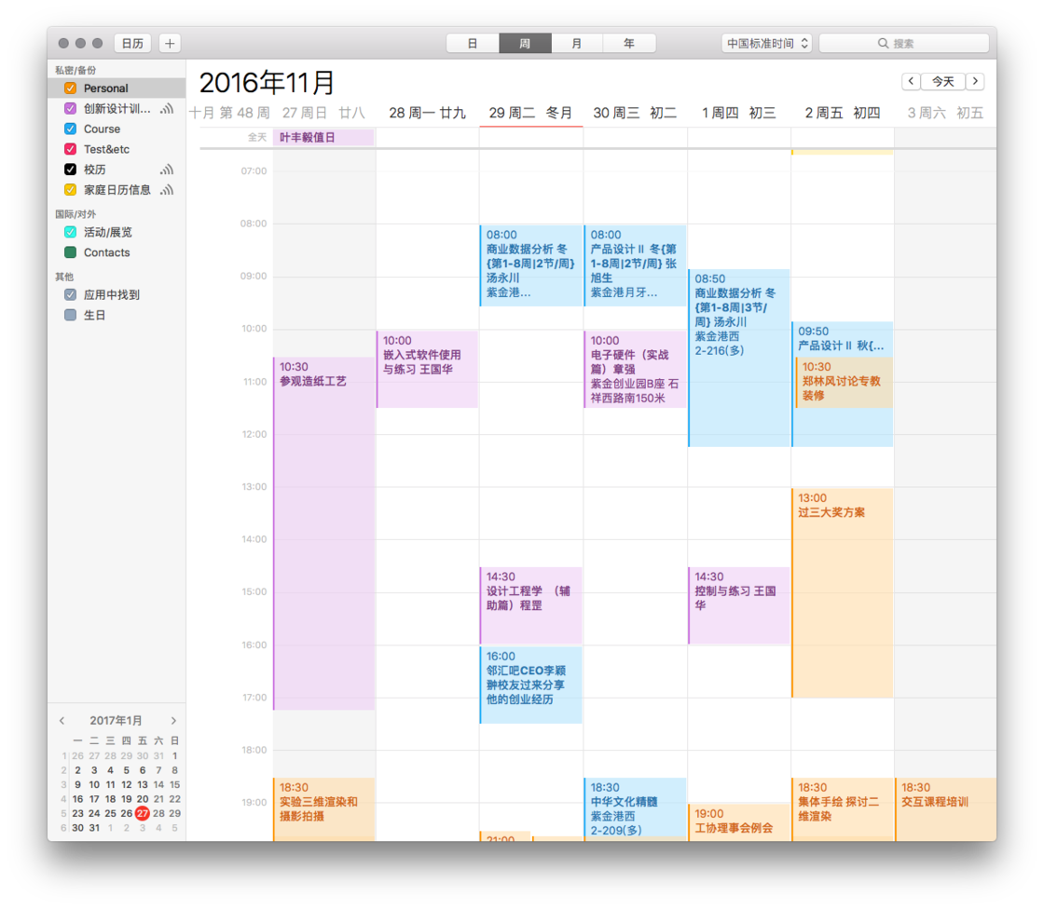The height and width of the screenshot is (909, 1044).
Task: Open Thursday 08:50 商业数据分析 event
Action: tap(739, 358)
